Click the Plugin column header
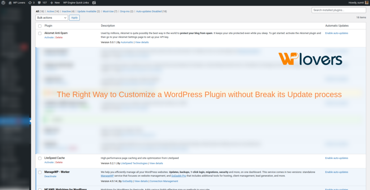 (x=48, y=26)
